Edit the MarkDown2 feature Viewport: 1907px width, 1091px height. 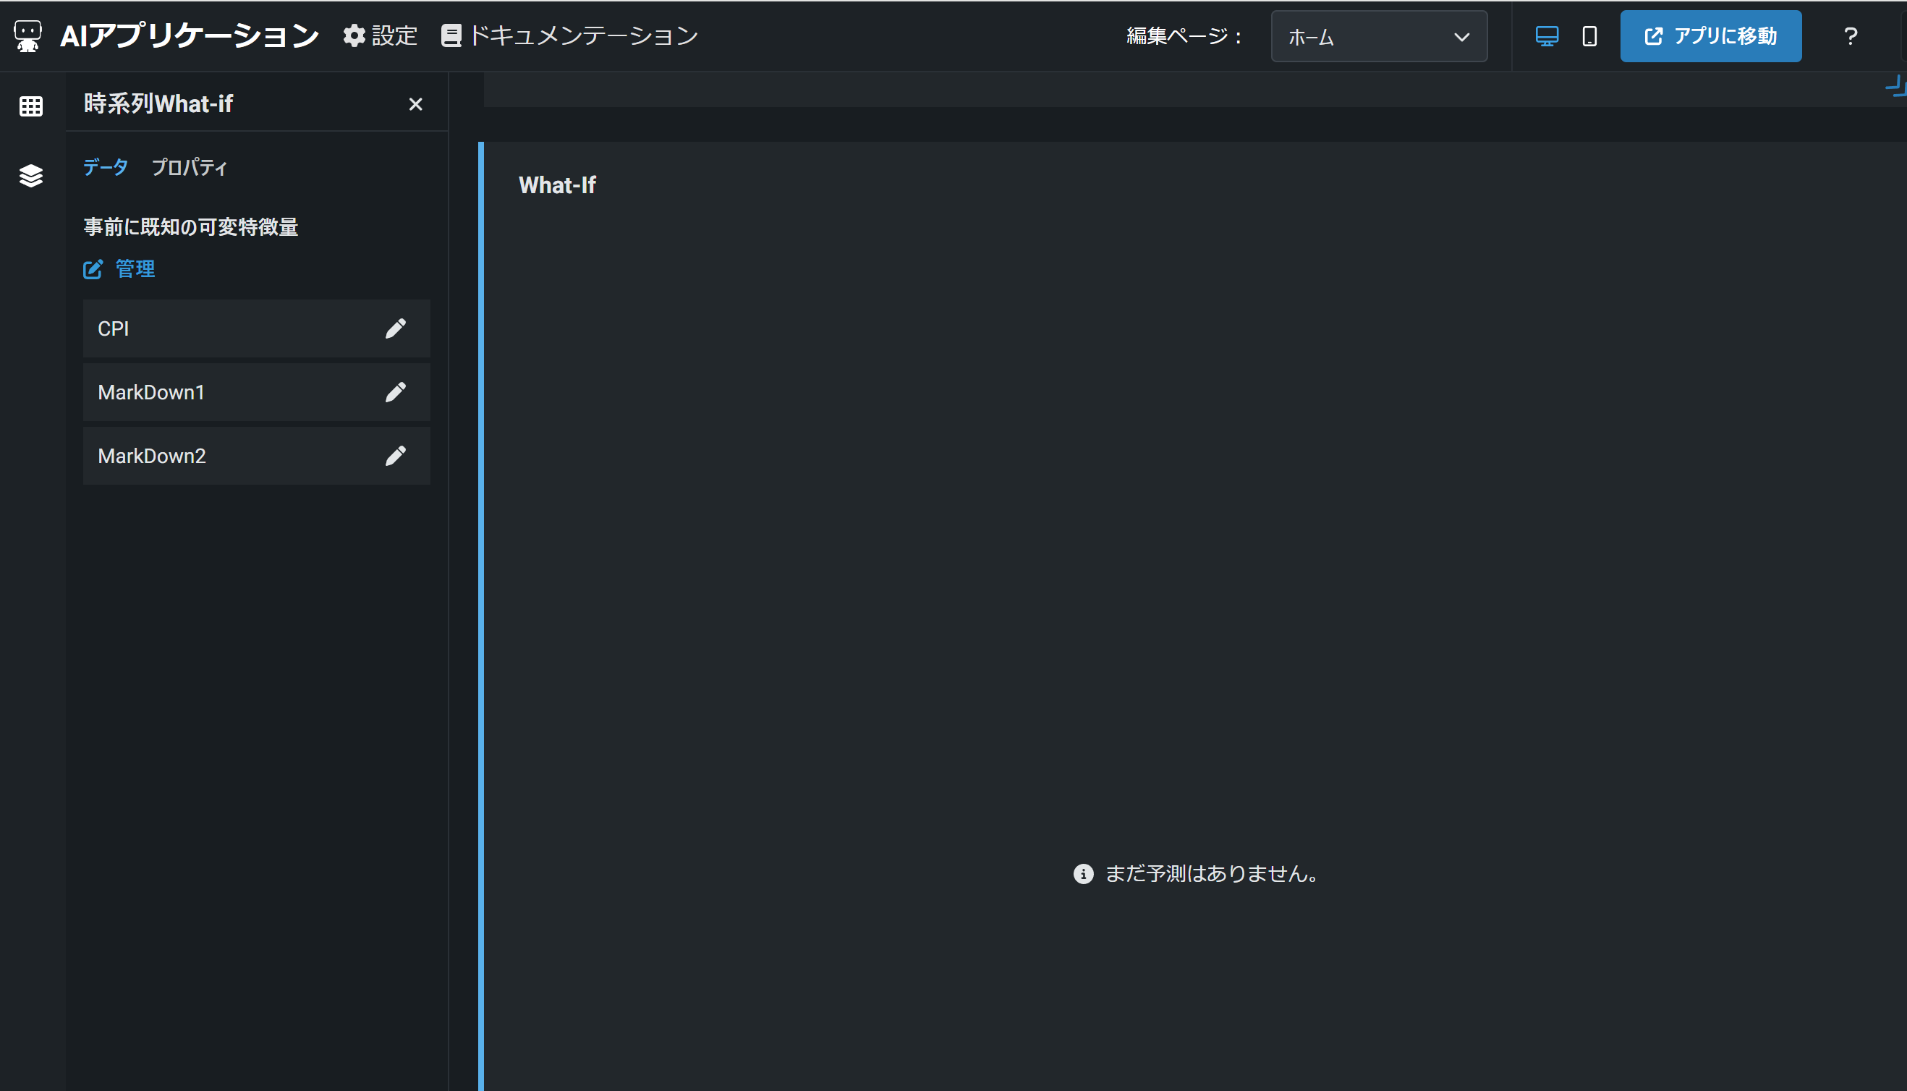click(x=396, y=455)
